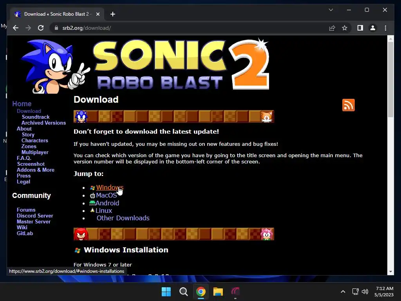Open the Press sidebar link
401x301 pixels.
click(x=23, y=176)
